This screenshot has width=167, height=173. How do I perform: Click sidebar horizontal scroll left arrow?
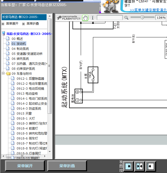tap(3, 156)
